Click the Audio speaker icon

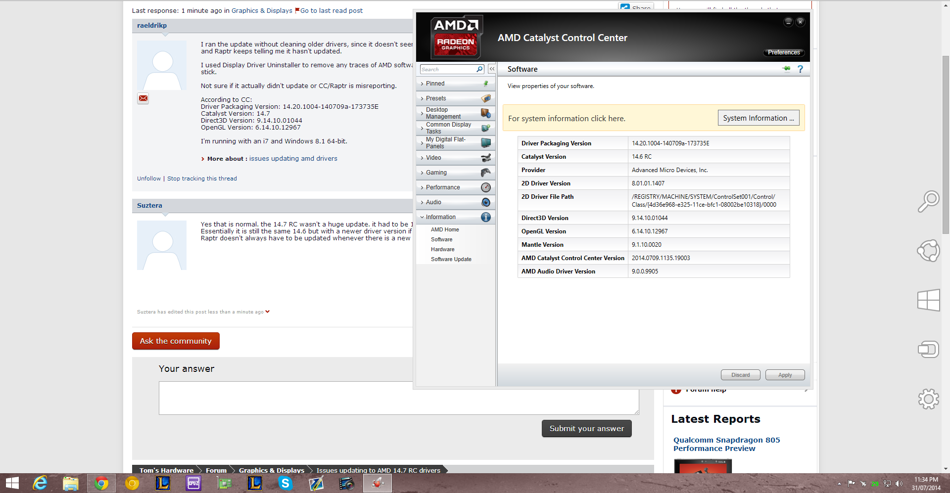(486, 202)
